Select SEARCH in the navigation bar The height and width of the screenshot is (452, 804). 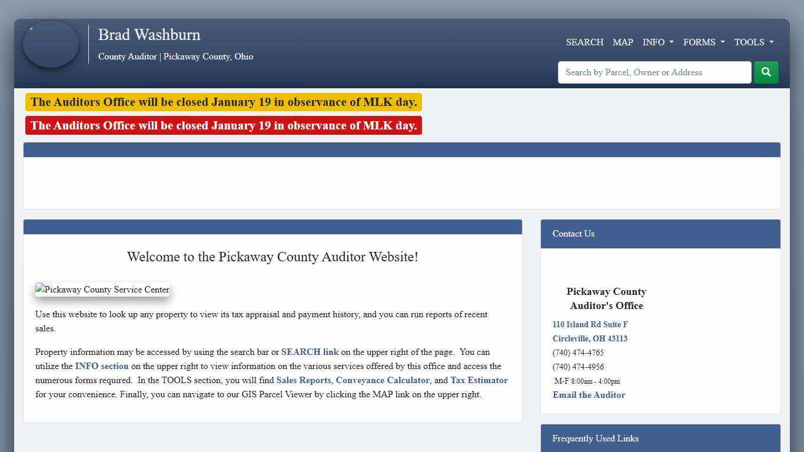pyautogui.click(x=584, y=42)
